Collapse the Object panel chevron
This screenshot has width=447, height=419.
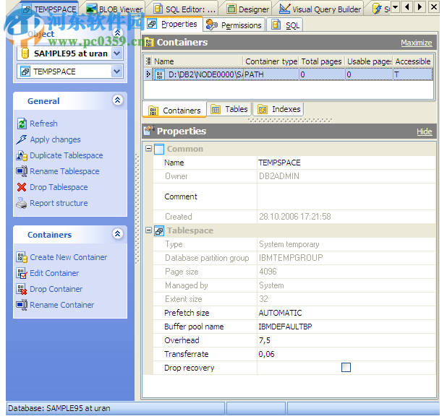click(117, 33)
